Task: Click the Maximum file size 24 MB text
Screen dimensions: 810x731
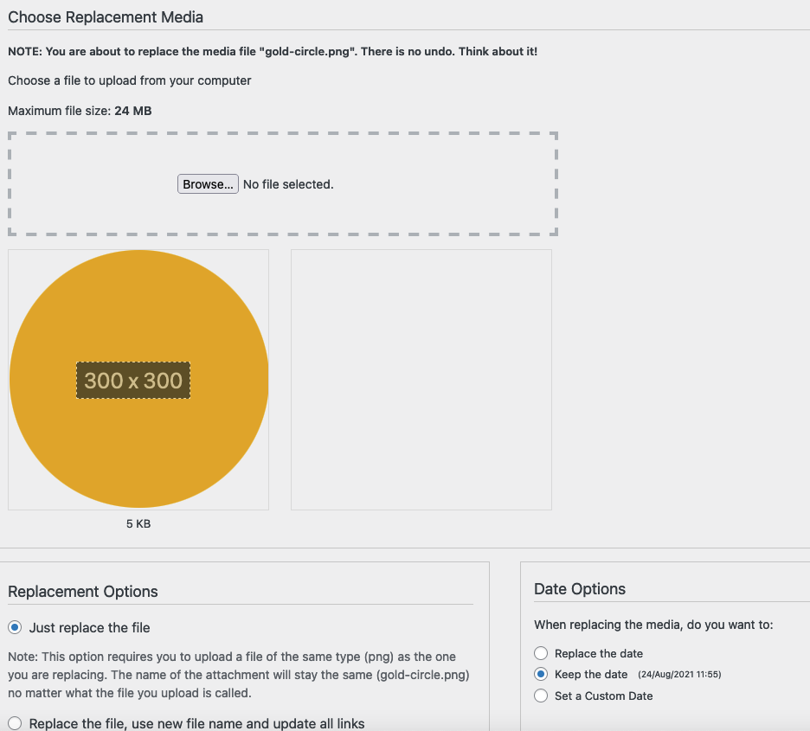Action: tap(80, 111)
